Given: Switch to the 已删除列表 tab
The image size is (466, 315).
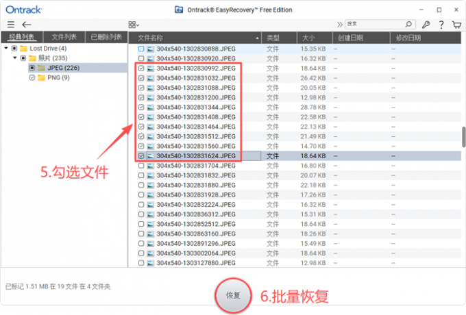Looking at the screenshot, I should click(x=106, y=37).
